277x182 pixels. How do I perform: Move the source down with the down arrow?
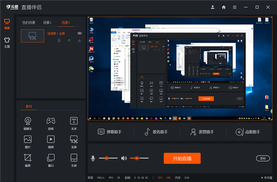[x=79, y=41]
